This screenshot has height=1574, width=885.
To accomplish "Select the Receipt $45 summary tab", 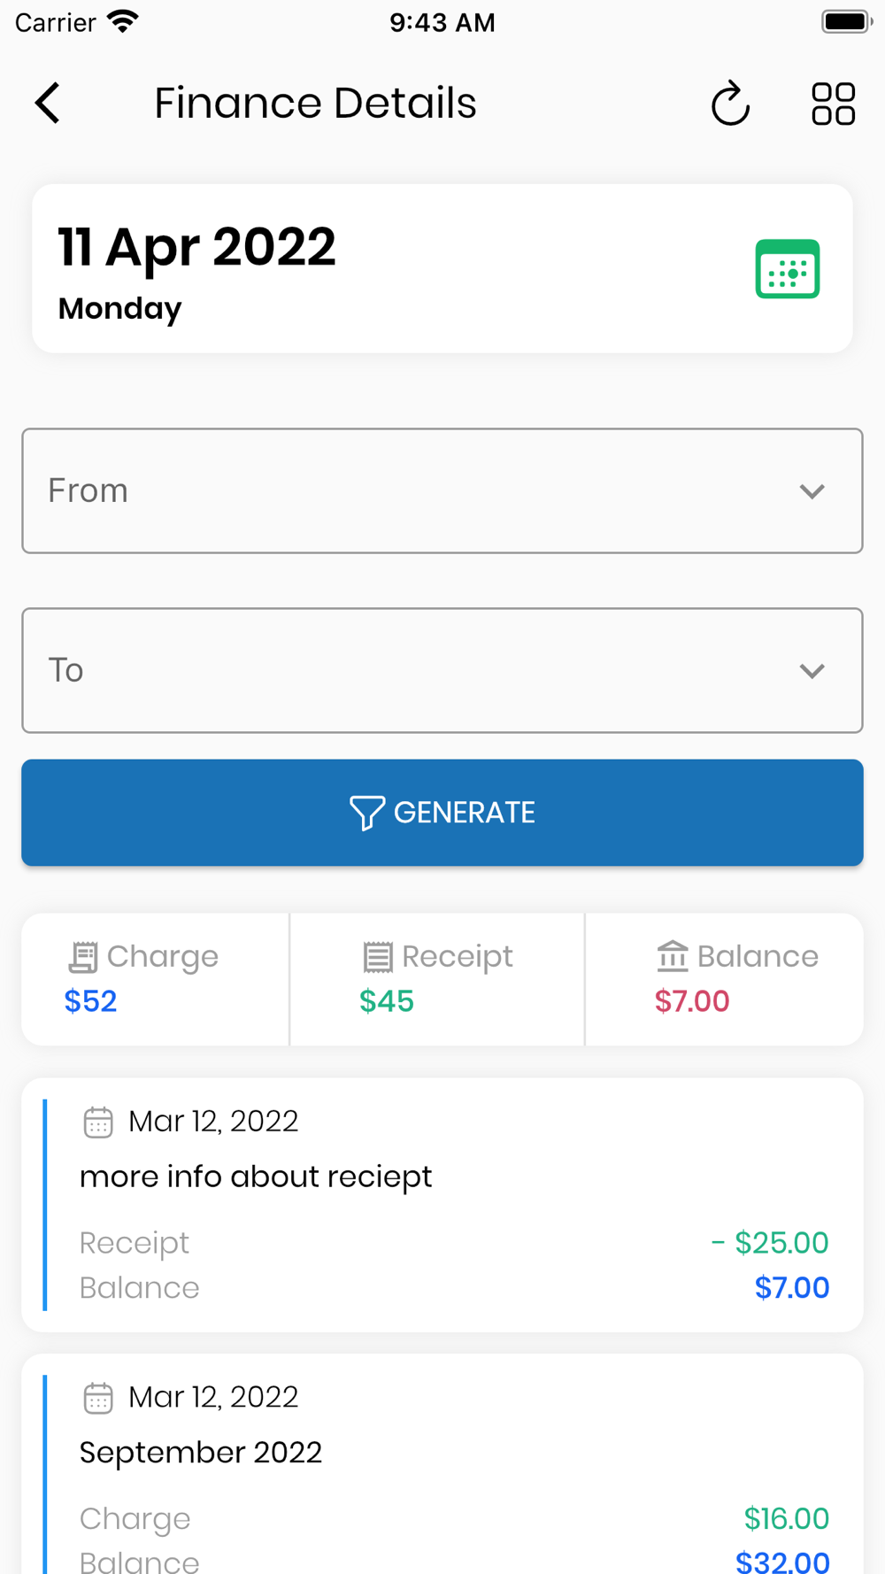I will pos(437,979).
